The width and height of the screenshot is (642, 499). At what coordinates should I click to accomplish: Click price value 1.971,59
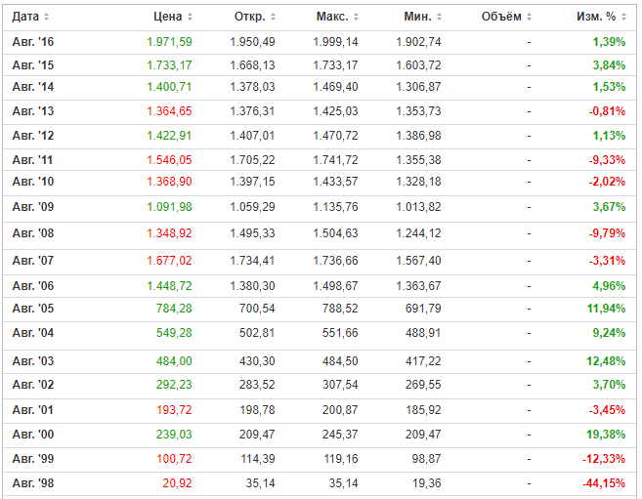tap(169, 42)
